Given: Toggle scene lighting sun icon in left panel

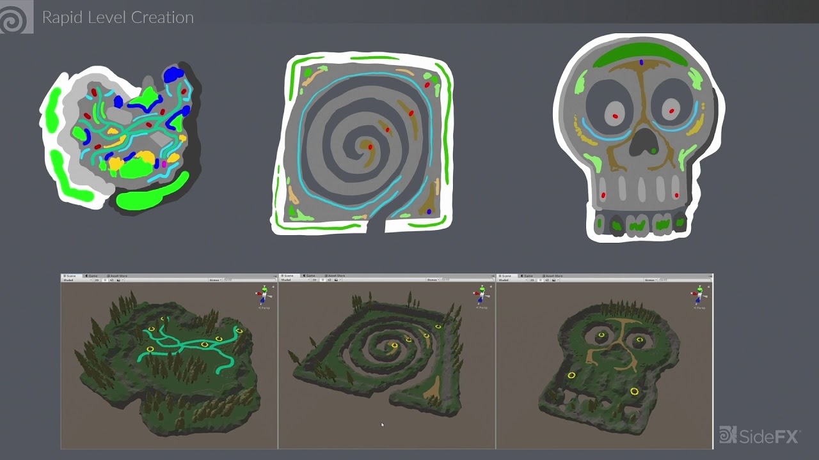Looking at the screenshot, I should pos(105,280).
